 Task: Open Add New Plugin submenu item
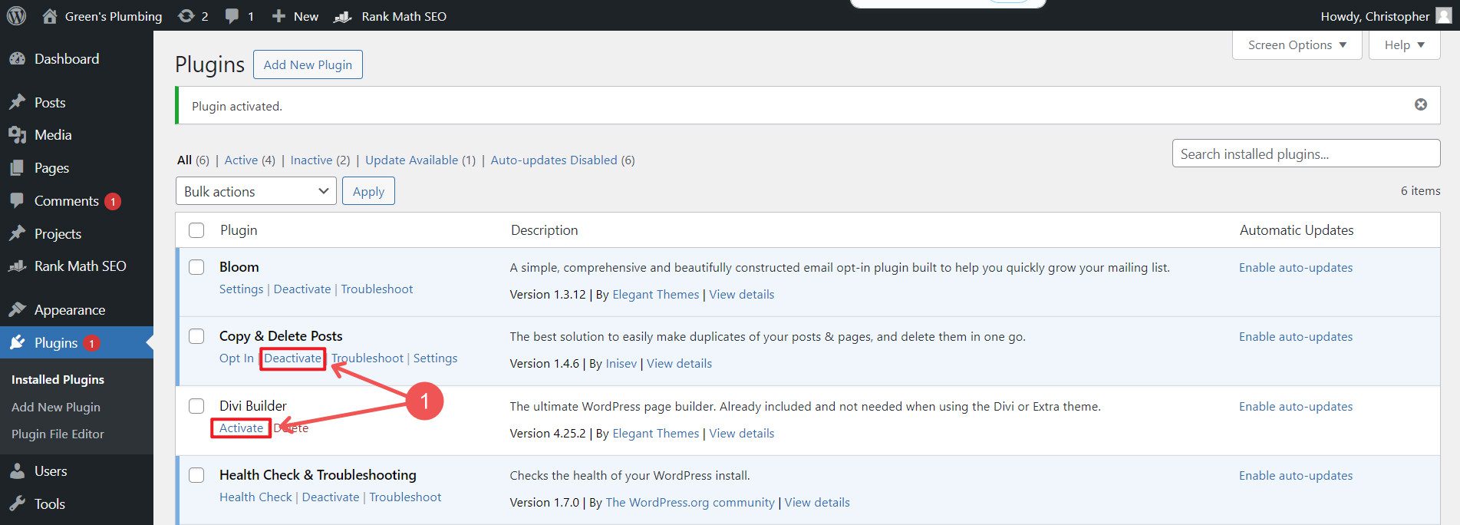56,407
